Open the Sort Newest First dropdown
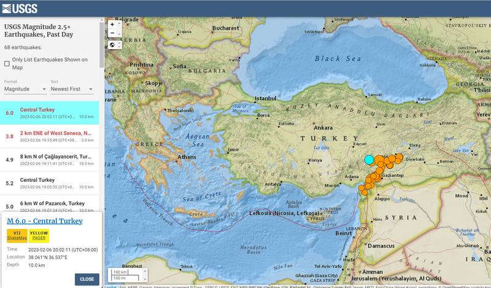 tap(72, 89)
